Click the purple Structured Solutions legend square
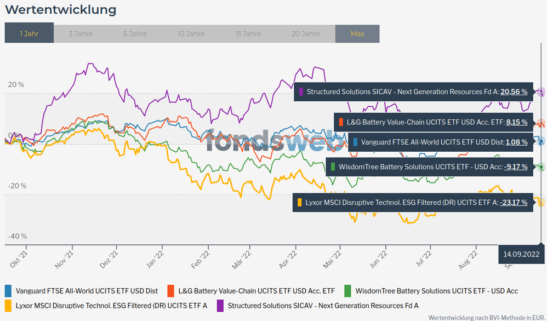 click(220, 305)
